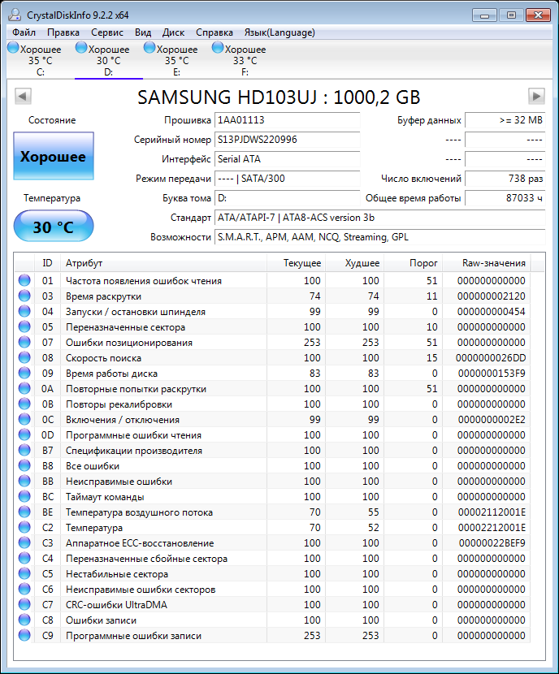Select the Время раскрутки attribute row text
The height and width of the screenshot is (674, 559).
click(x=103, y=296)
